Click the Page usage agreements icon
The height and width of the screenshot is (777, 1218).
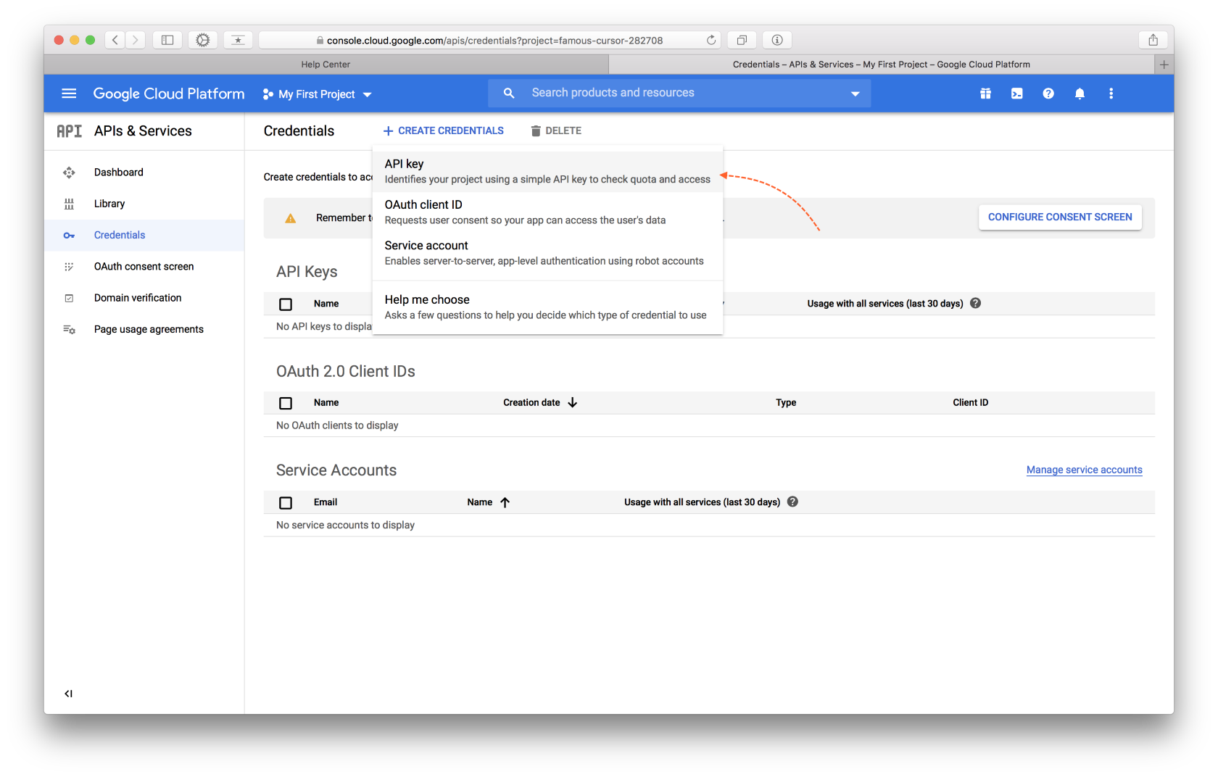(69, 330)
